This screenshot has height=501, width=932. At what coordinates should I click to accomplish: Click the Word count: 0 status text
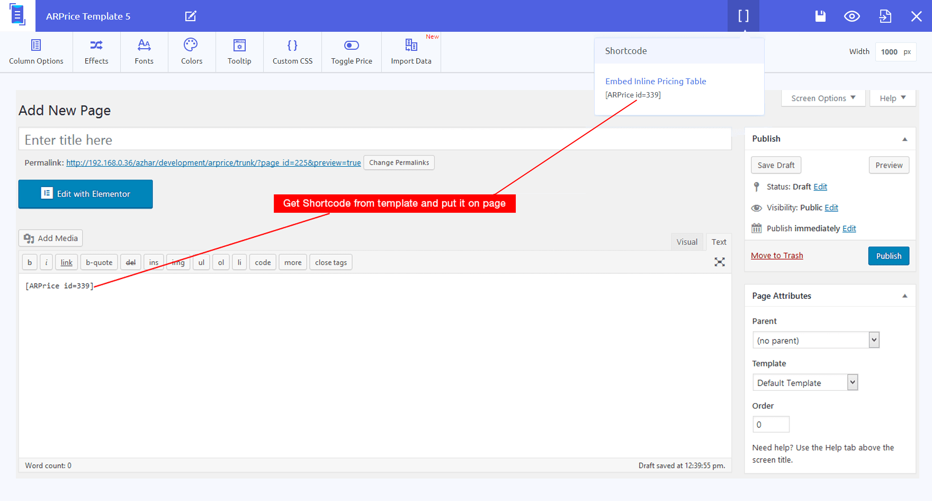click(x=48, y=466)
